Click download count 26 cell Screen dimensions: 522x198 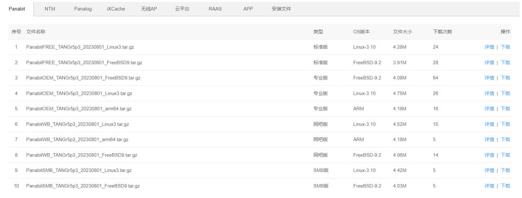point(435,93)
